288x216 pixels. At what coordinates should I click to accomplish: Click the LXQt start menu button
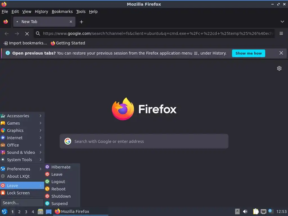pos(4,211)
